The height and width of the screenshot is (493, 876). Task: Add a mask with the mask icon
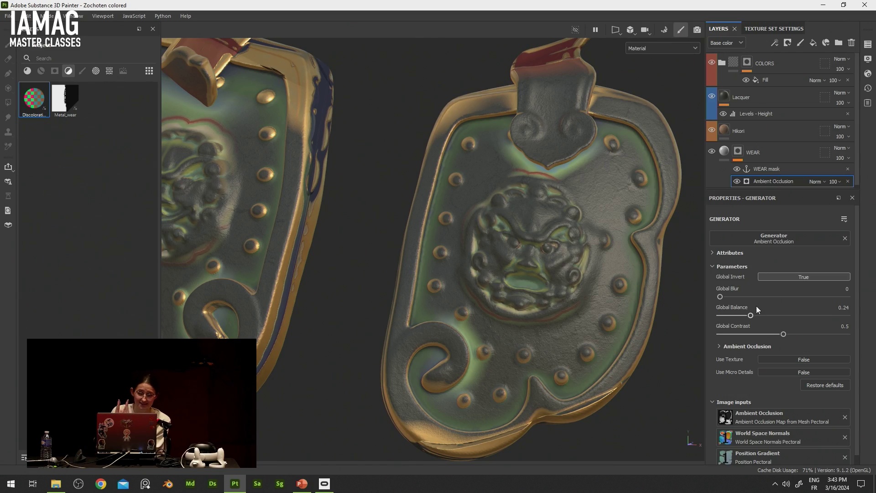(x=787, y=43)
